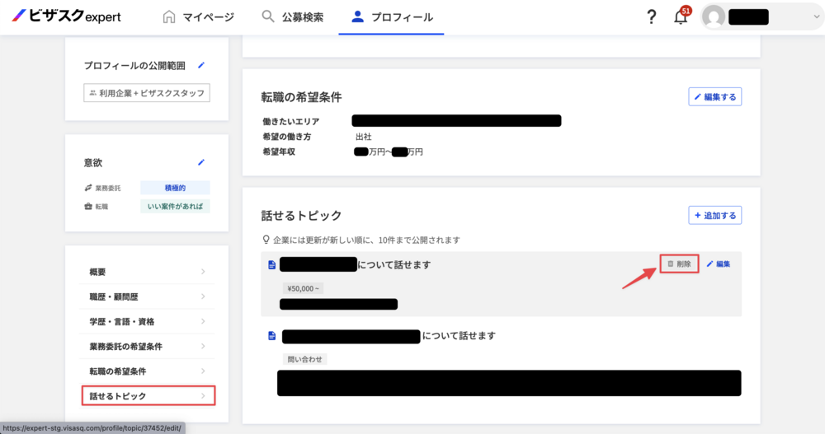Image resolution: width=825 pixels, height=434 pixels.
Task: Click the document icon of the ¥50,000 topic
Action: coord(272,265)
